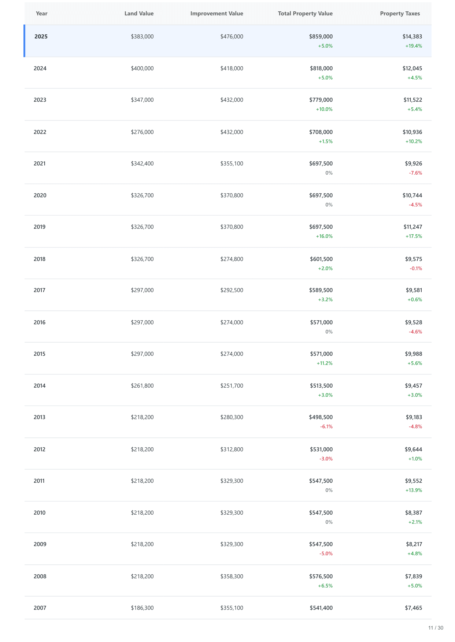Click the 2019 year label
455x642 pixels.
point(40,227)
